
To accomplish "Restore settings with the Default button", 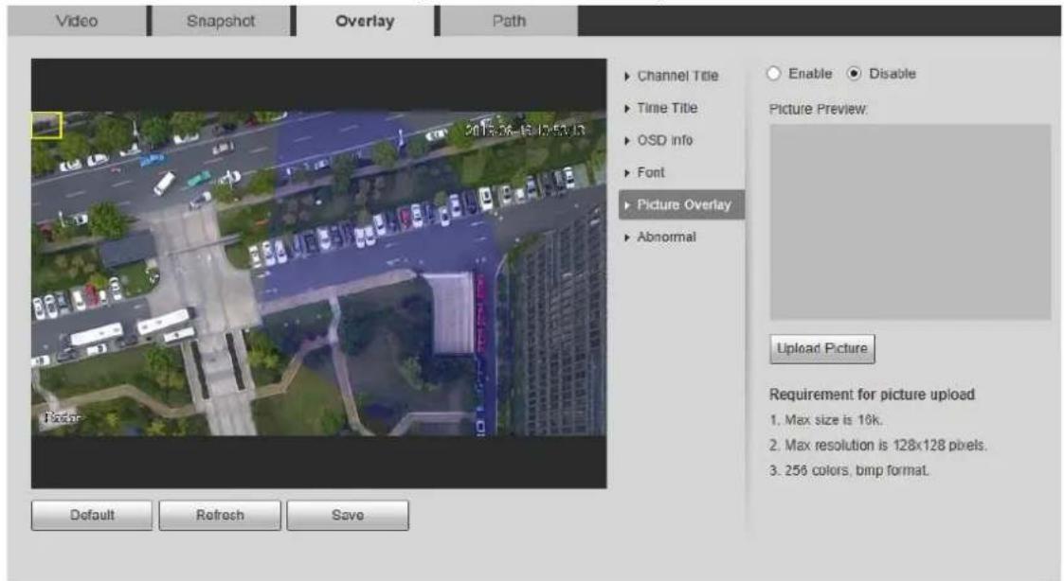I will [x=92, y=516].
